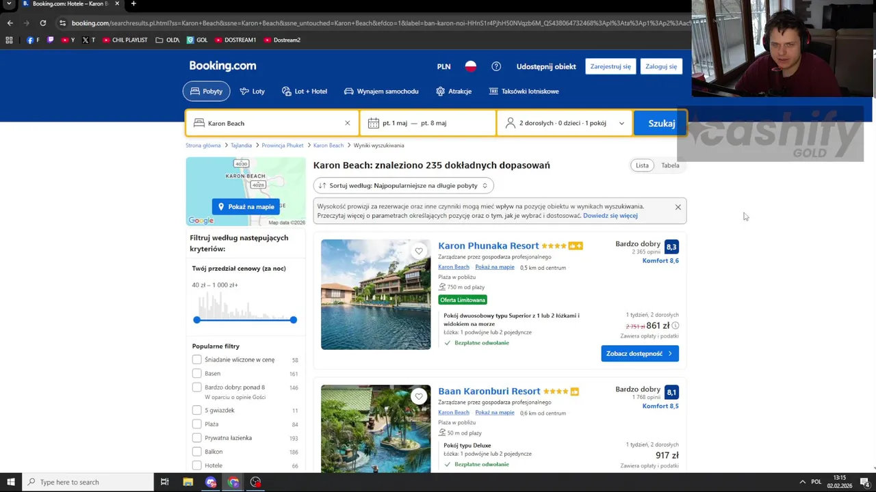Check the Prywatna łazienka filter
Image resolution: width=876 pixels, height=492 pixels.
click(197, 437)
